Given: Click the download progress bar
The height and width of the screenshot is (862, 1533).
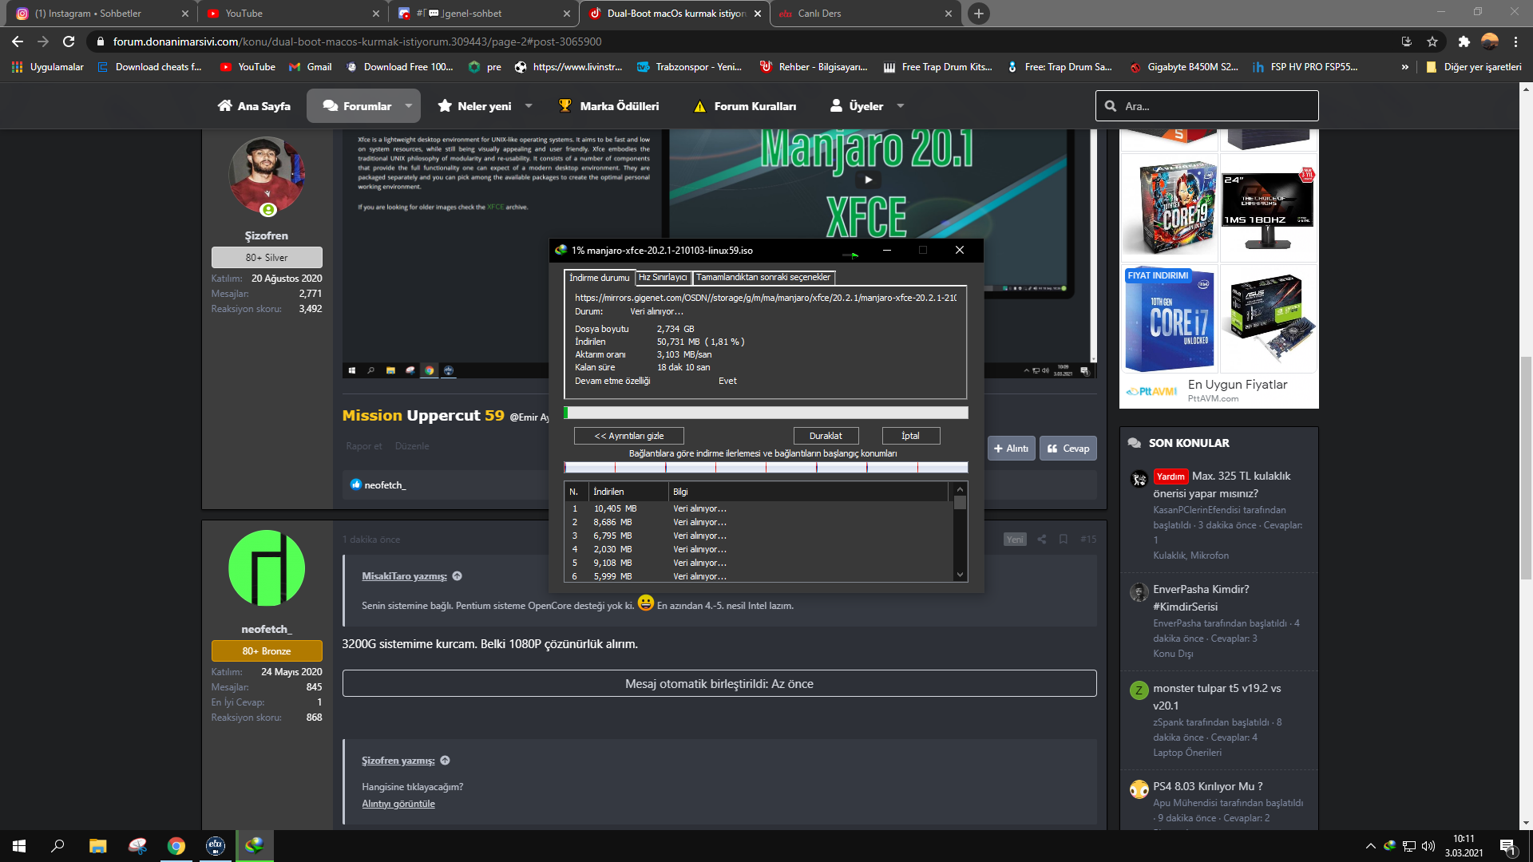Looking at the screenshot, I should (766, 413).
